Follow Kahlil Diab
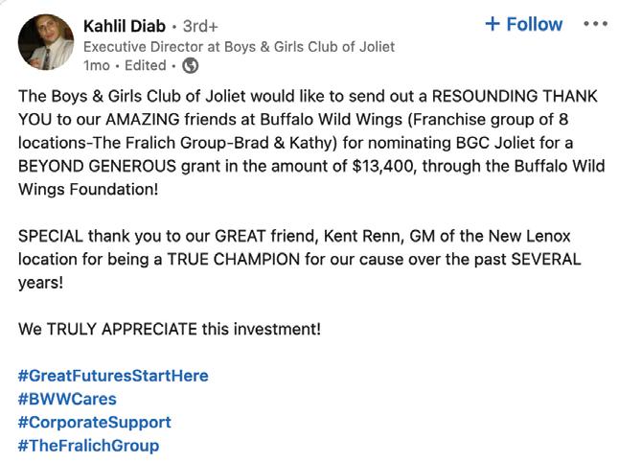Screen dimensions: 619x462 click(x=524, y=24)
